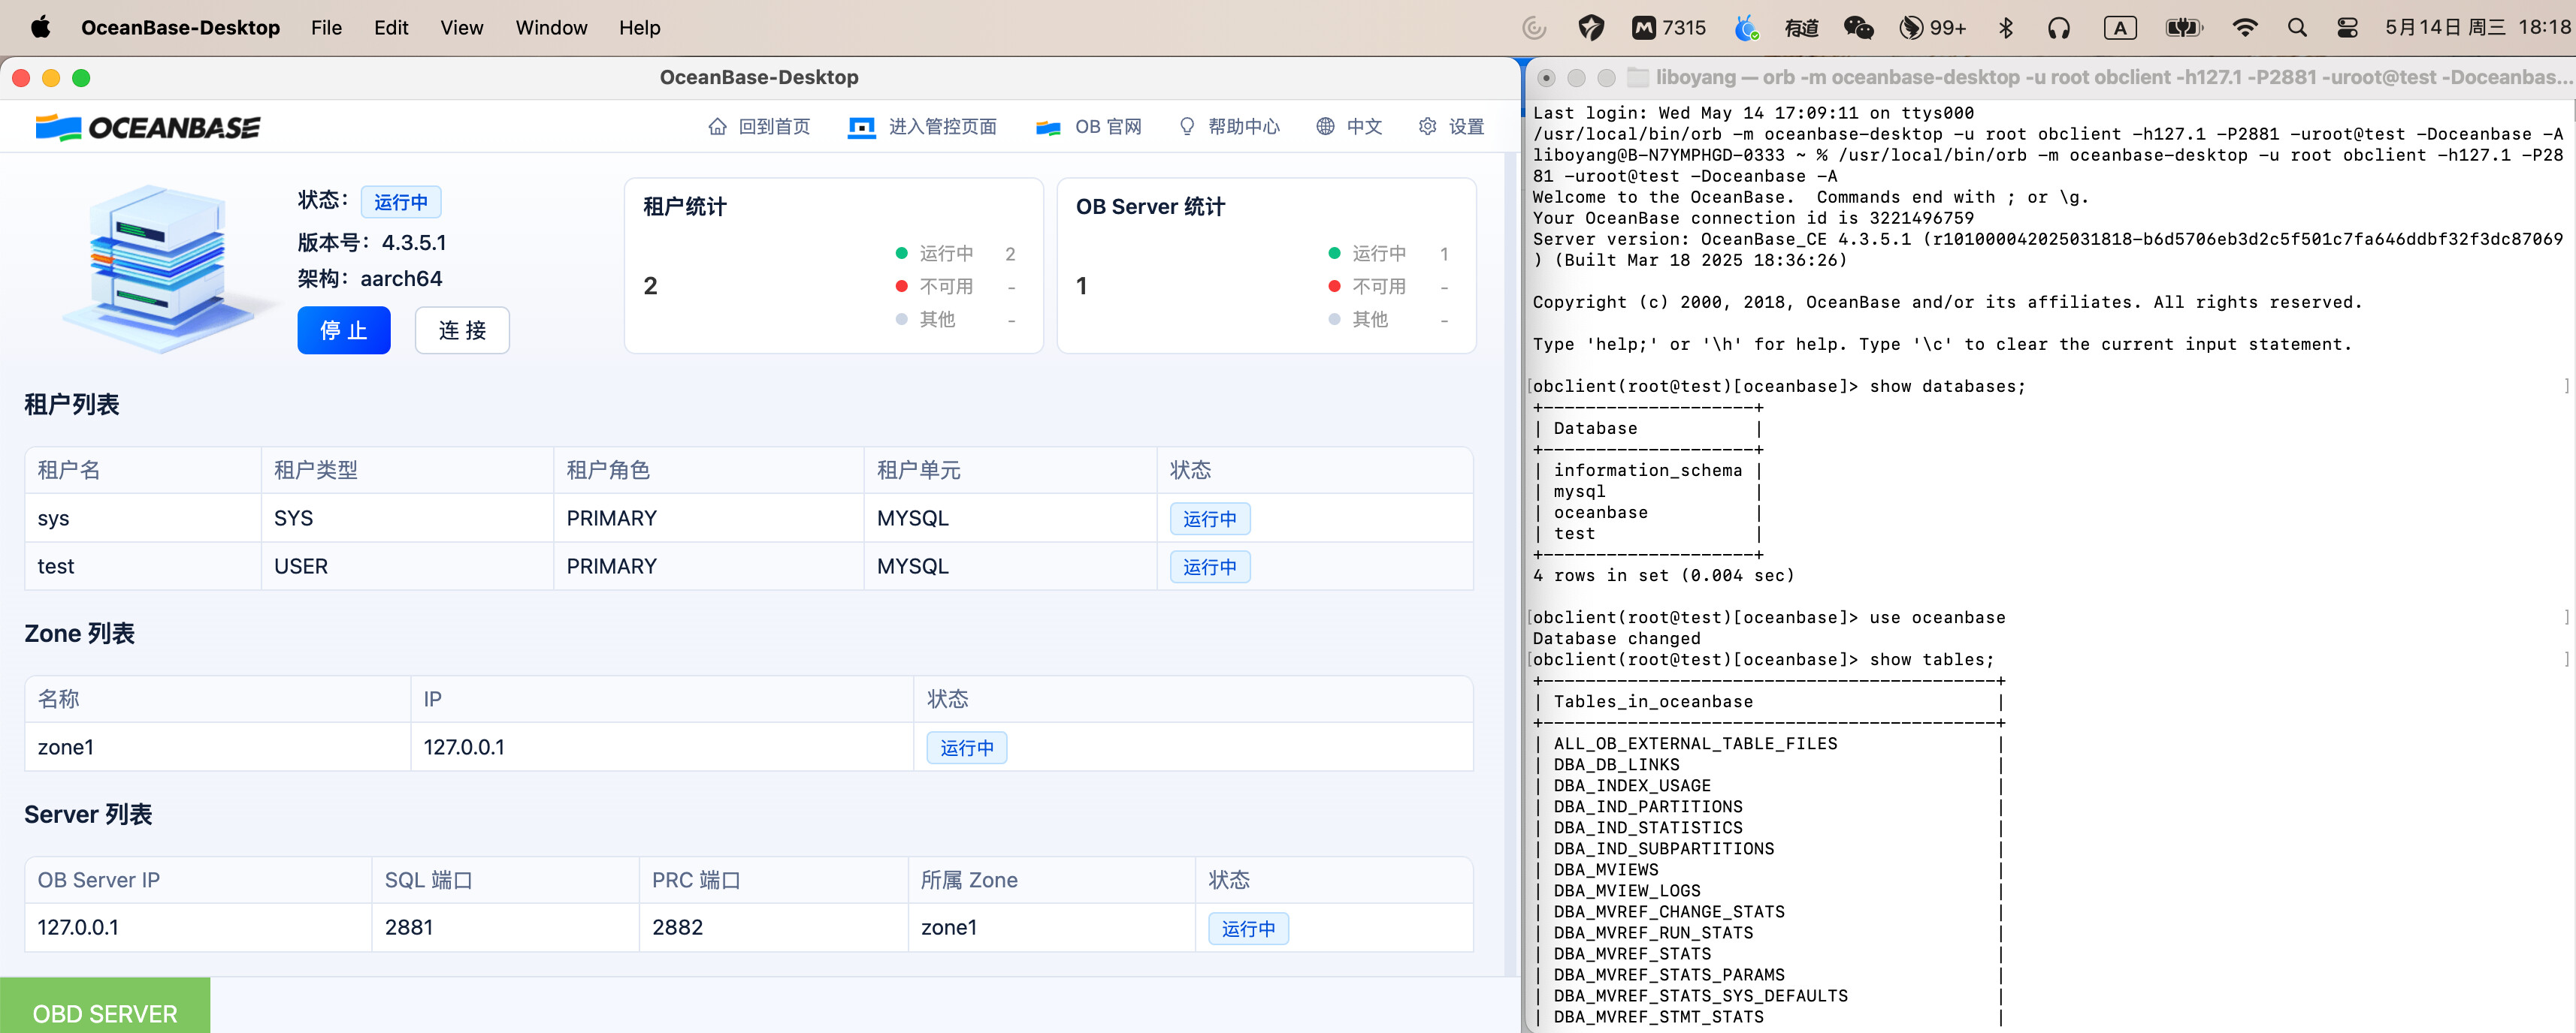Open Control Center icon

pos(2347,28)
